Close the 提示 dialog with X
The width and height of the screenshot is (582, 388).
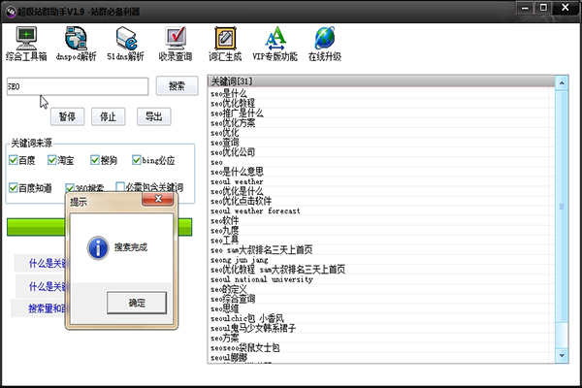[x=158, y=199]
